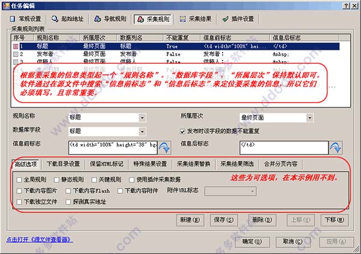Viewport: 361px width, 254px height.
Task: Uncheck 发布时该字段的数据不能重复
Action: pos(182,132)
